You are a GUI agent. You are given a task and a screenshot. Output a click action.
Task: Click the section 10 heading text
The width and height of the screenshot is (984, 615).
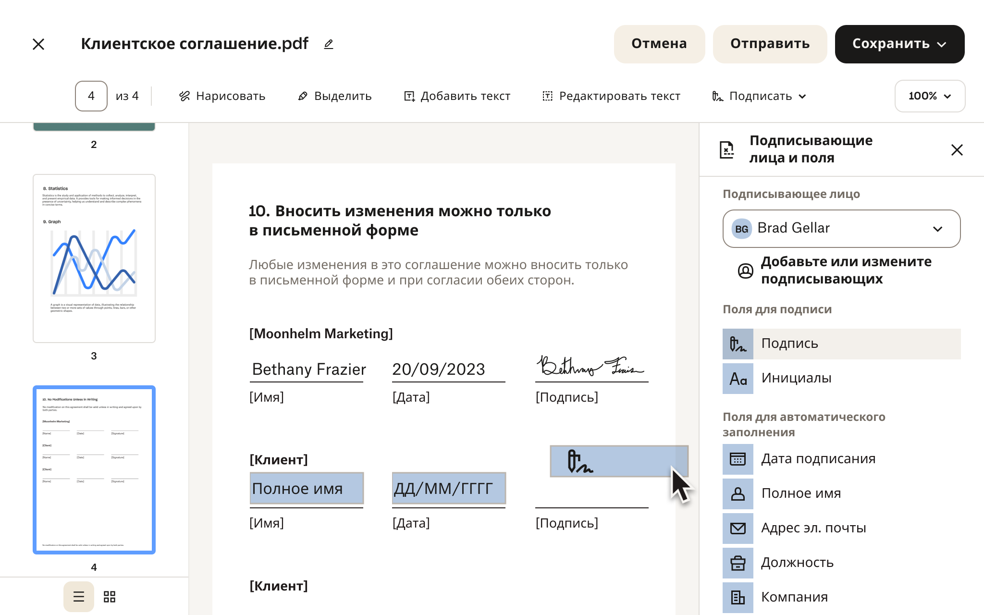coord(400,221)
